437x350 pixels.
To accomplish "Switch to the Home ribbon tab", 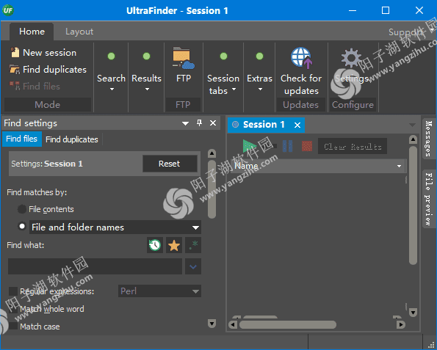I will coord(32,32).
